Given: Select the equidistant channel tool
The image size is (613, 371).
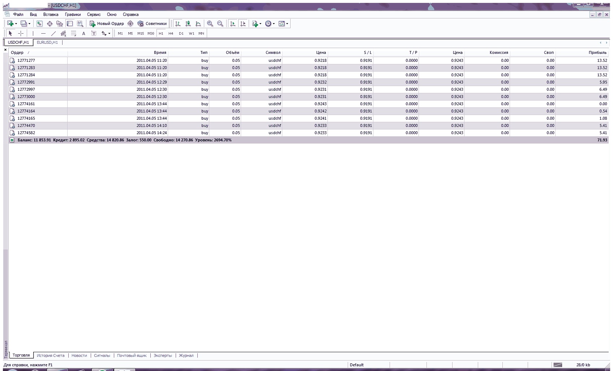Looking at the screenshot, I should click(x=63, y=33).
